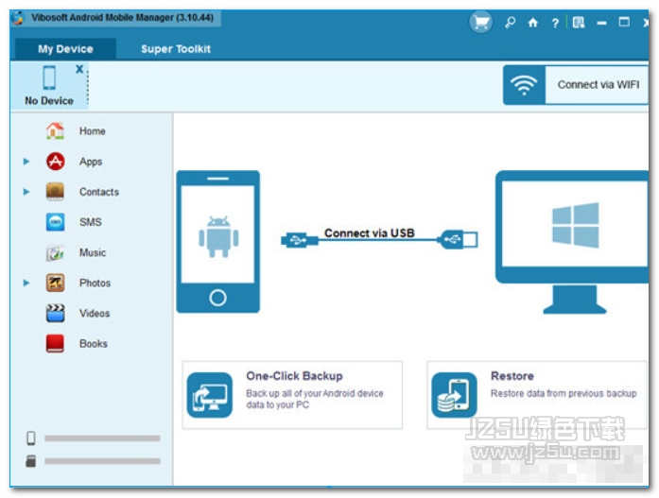Click the WiFi signal icon
This screenshot has height=498, width=659.
pyautogui.click(x=524, y=85)
